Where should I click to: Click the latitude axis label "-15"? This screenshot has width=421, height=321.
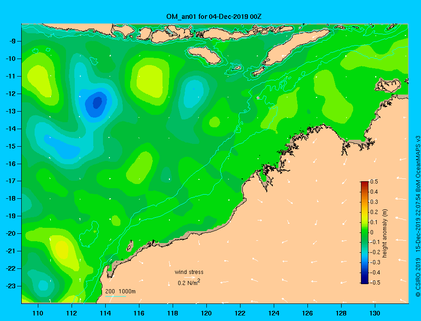click(11, 146)
